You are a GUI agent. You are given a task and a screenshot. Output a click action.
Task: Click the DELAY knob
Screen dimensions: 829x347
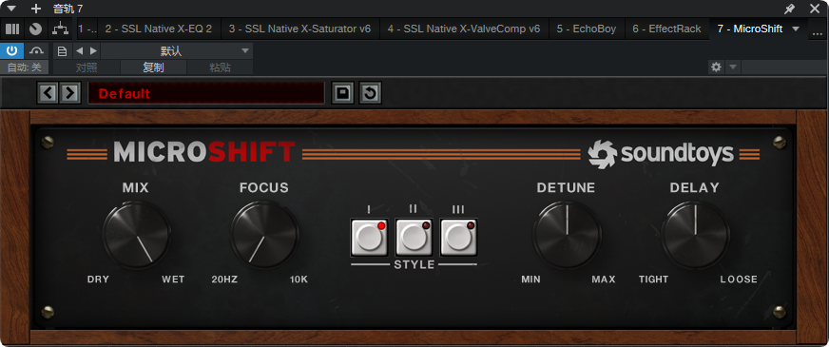pos(695,234)
